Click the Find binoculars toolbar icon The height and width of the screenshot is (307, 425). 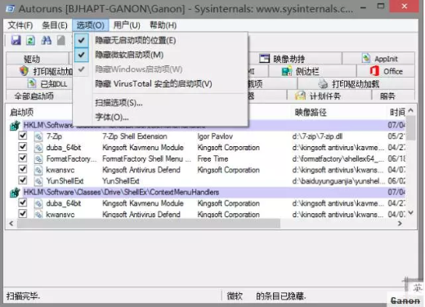(46, 40)
